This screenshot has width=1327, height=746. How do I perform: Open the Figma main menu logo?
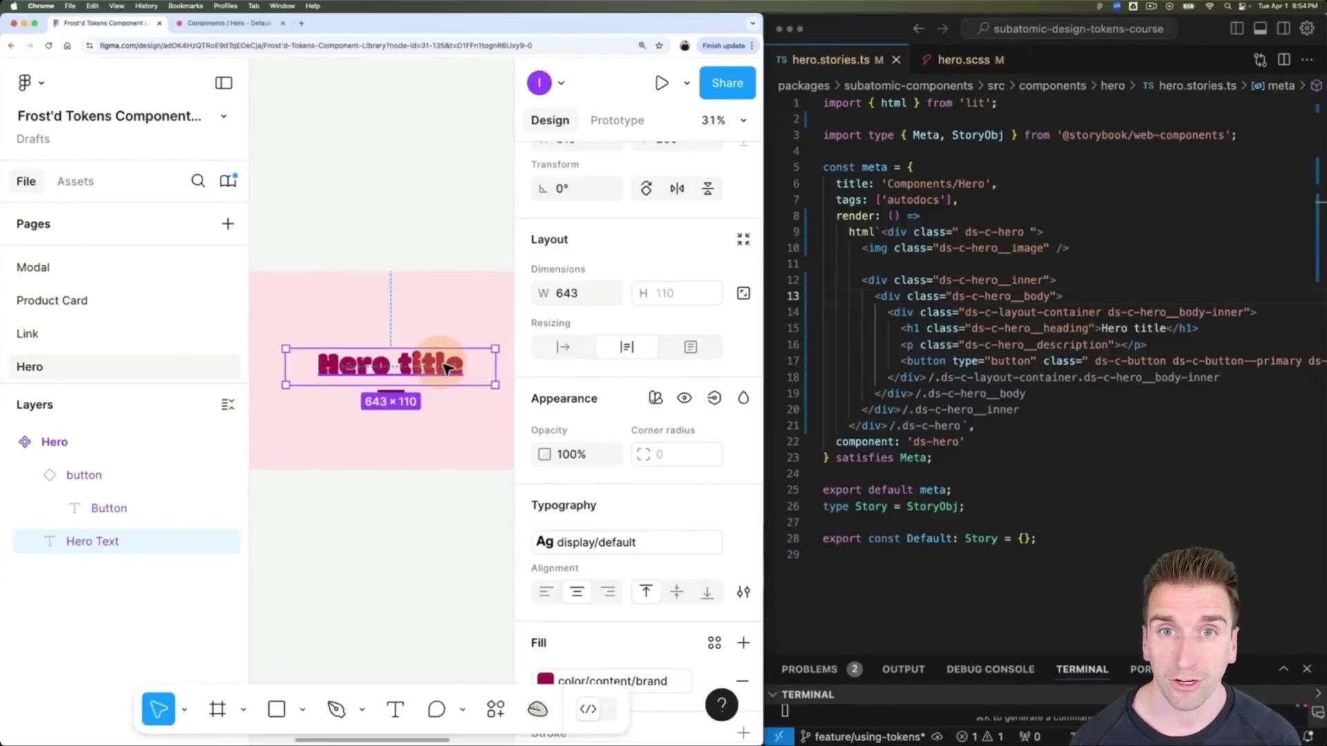(x=25, y=83)
